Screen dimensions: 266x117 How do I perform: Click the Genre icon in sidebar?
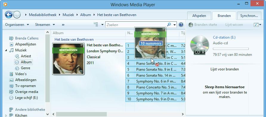pos(17,68)
